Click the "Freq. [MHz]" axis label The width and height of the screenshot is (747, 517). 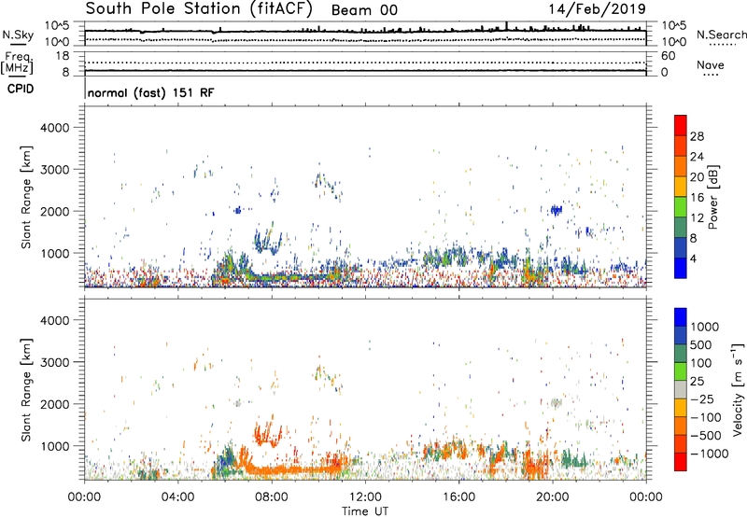pos(18,63)
